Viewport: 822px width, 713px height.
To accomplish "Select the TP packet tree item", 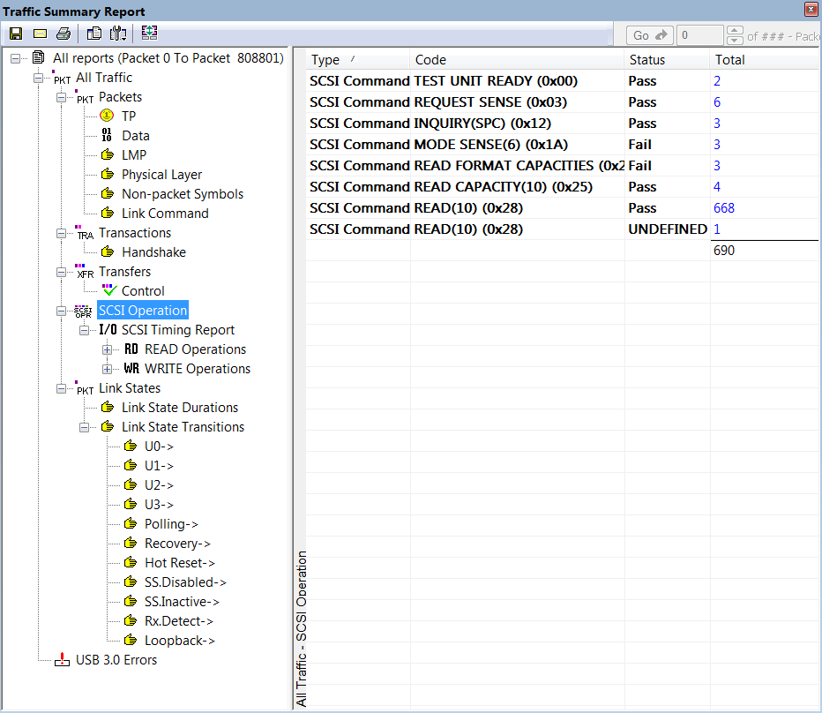I will click(x=129, y=116).
